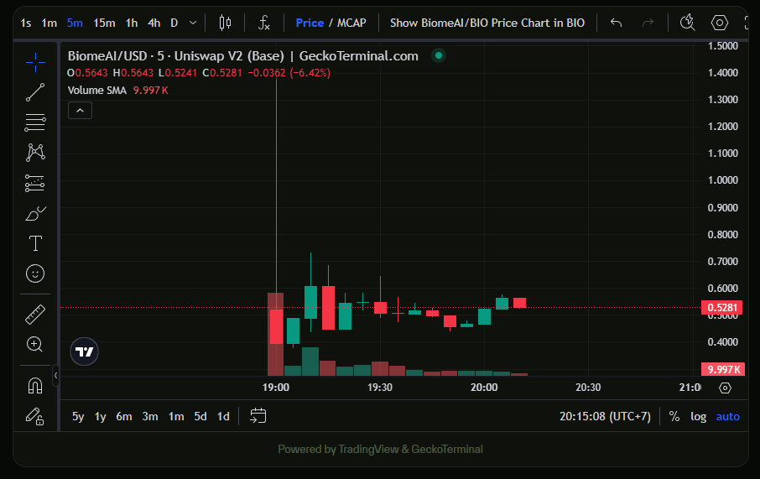Image resolution: width=760 pixels, height=479 pixels.
Task: Click the 1.0000 price axis label
Action: [723, 180]
